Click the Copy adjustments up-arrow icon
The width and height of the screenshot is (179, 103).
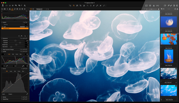(169, 6)
